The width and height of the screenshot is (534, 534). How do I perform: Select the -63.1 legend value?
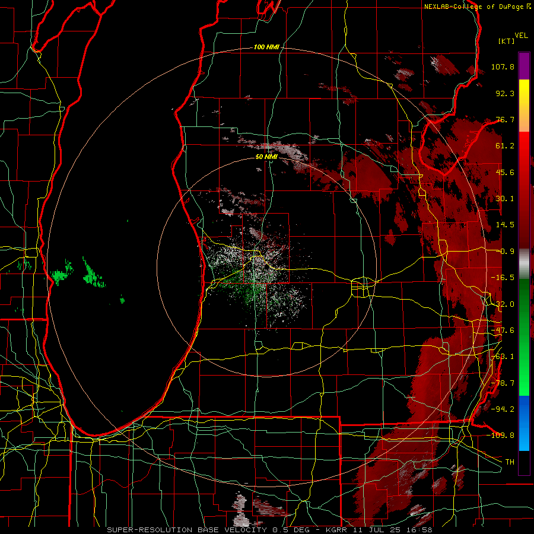point(503,357)
